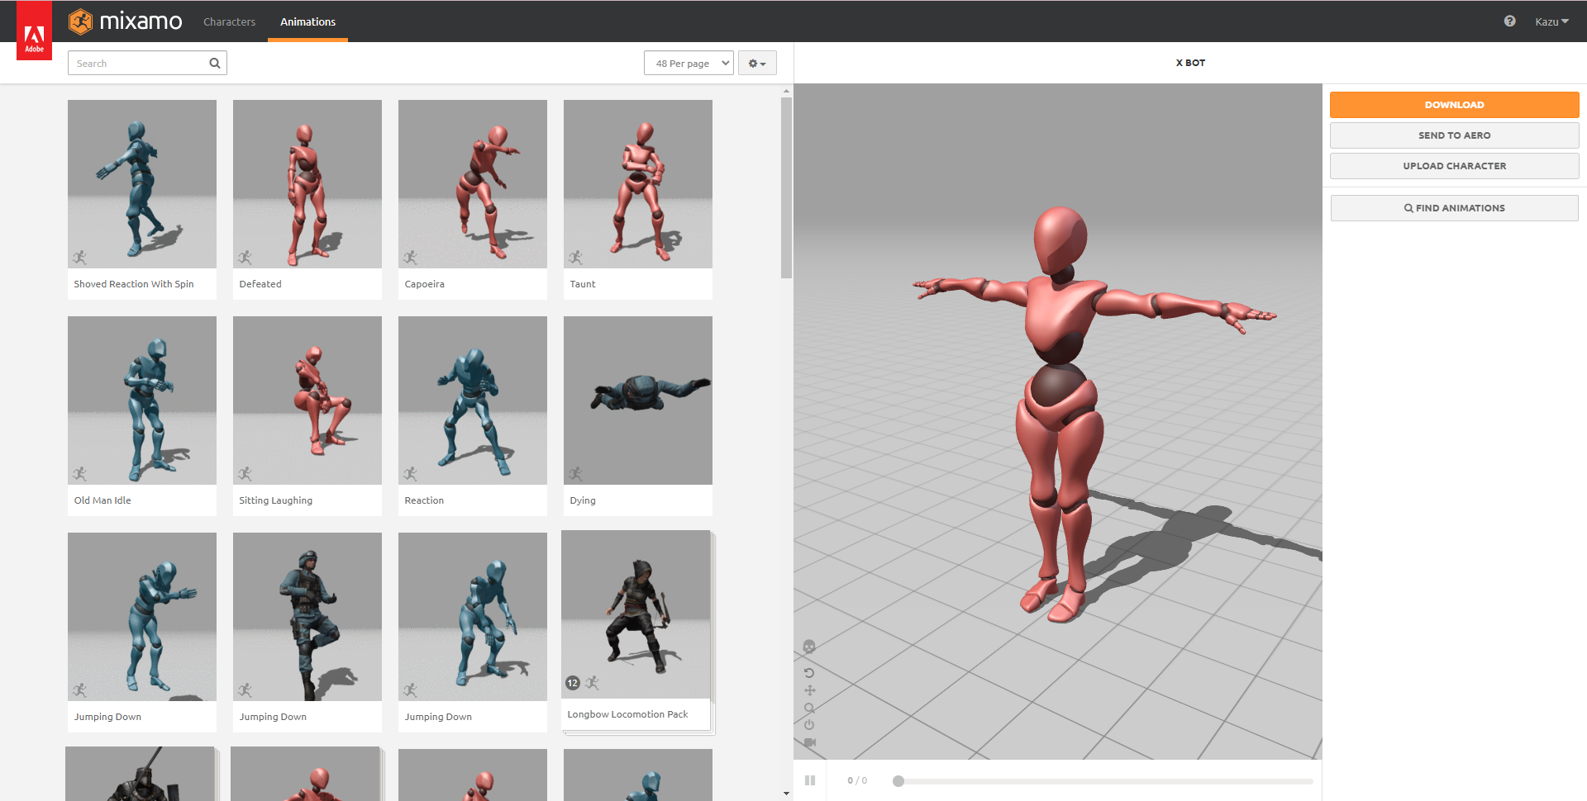Choose the Reaction animation thumbnail
The height and width of the screenshot is (801, 1587).
473,400
